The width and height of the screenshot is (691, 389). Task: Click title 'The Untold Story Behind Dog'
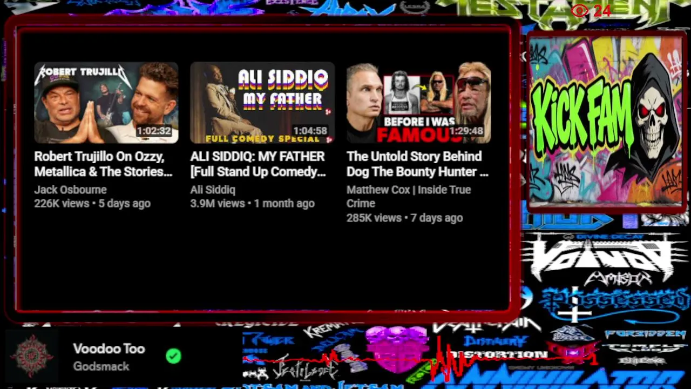(x=417, y=164)
